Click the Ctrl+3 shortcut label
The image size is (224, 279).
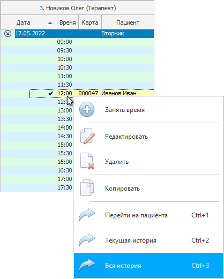point(200,266)
